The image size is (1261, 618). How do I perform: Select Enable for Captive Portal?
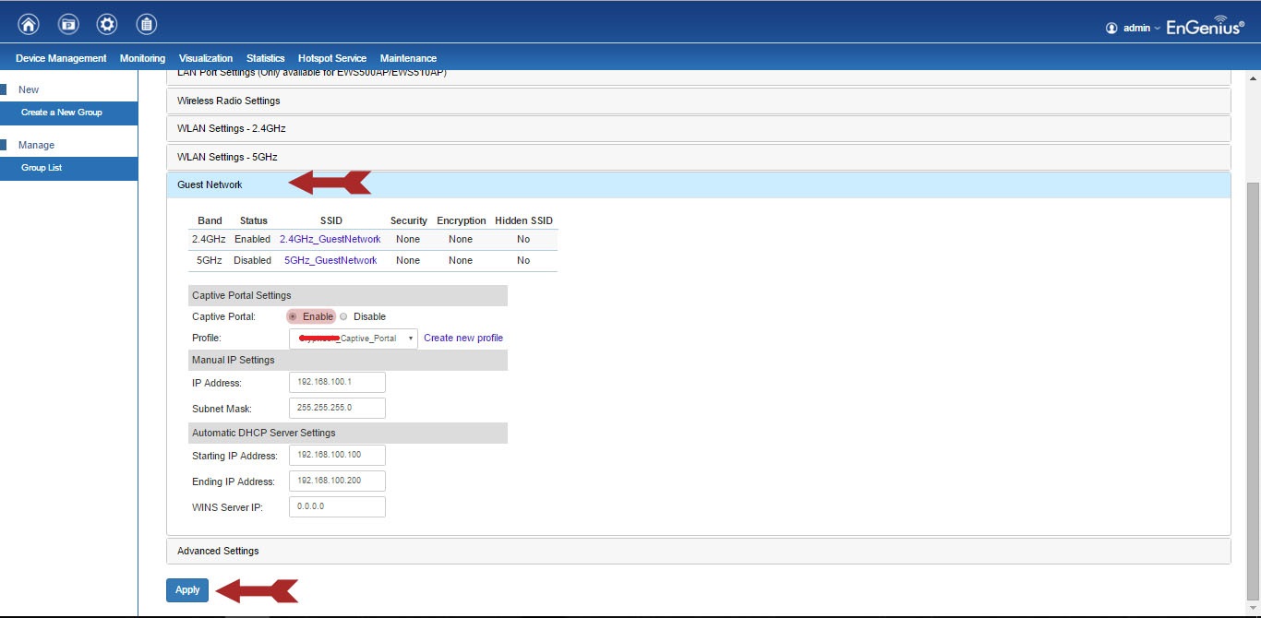pyautogui.click(x=293, y=316)
